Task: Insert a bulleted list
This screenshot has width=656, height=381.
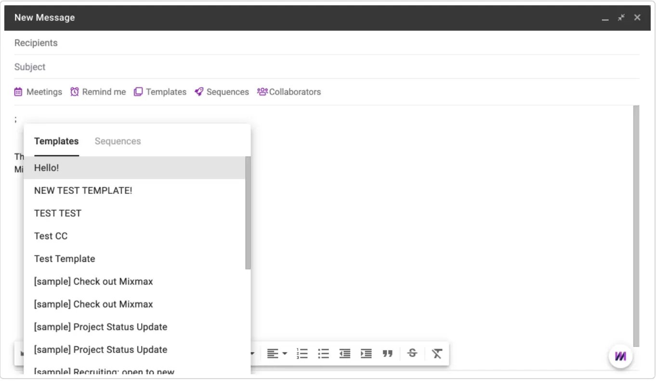Action: pos(323,354)
